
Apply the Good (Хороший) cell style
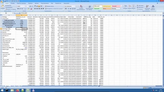tap(98, 9)
